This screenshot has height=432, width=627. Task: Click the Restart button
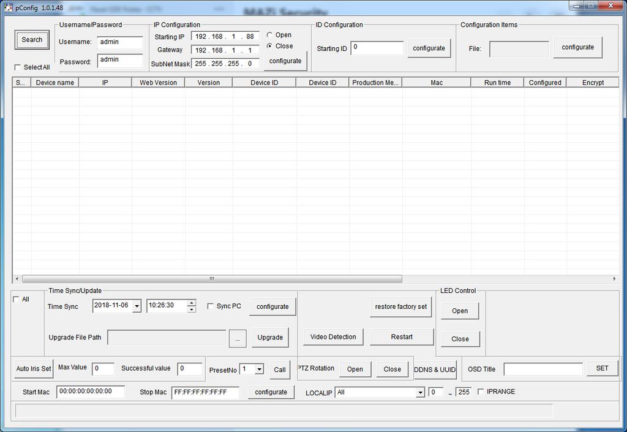[402, 337]
